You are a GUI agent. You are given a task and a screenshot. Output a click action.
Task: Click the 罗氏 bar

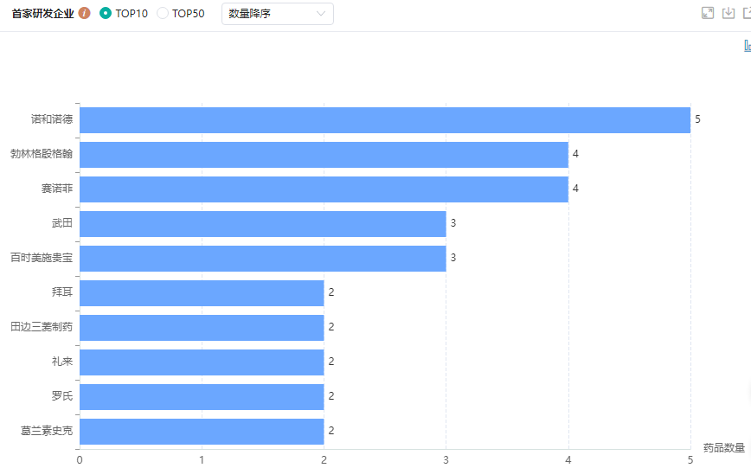coord(202,396)
